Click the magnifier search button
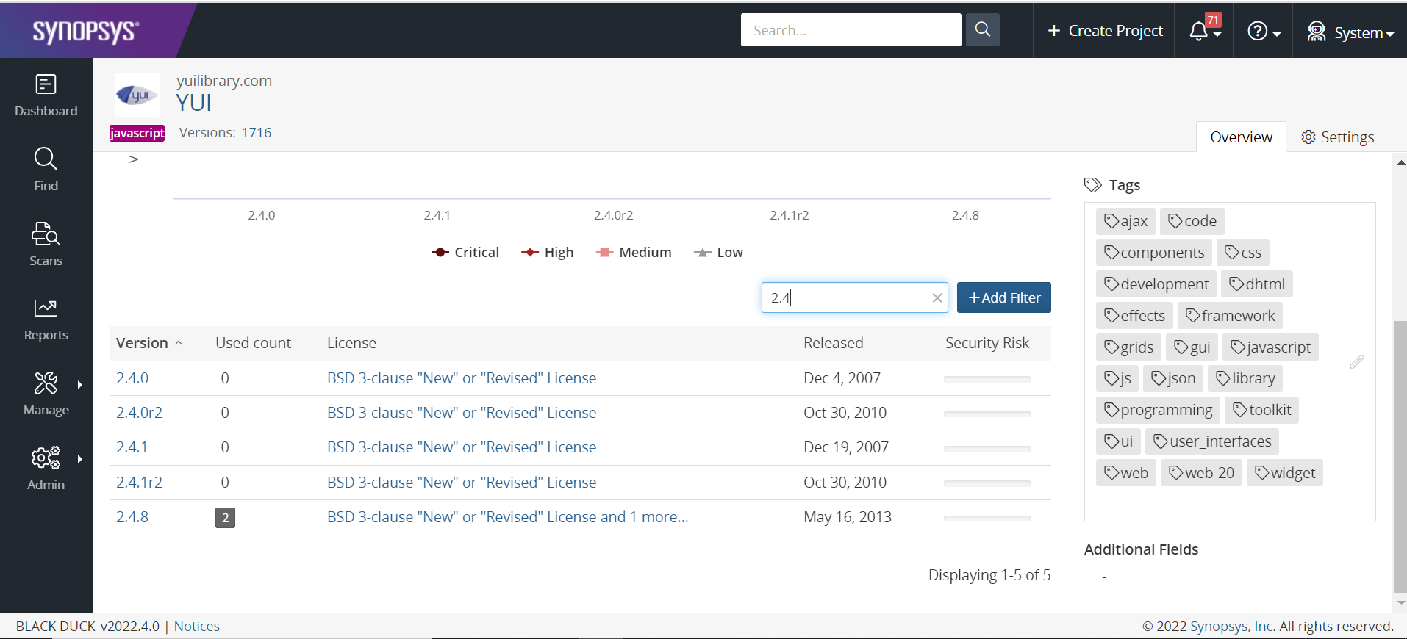The height and width of the screenshot is (639, 1407). pos(982,30)
